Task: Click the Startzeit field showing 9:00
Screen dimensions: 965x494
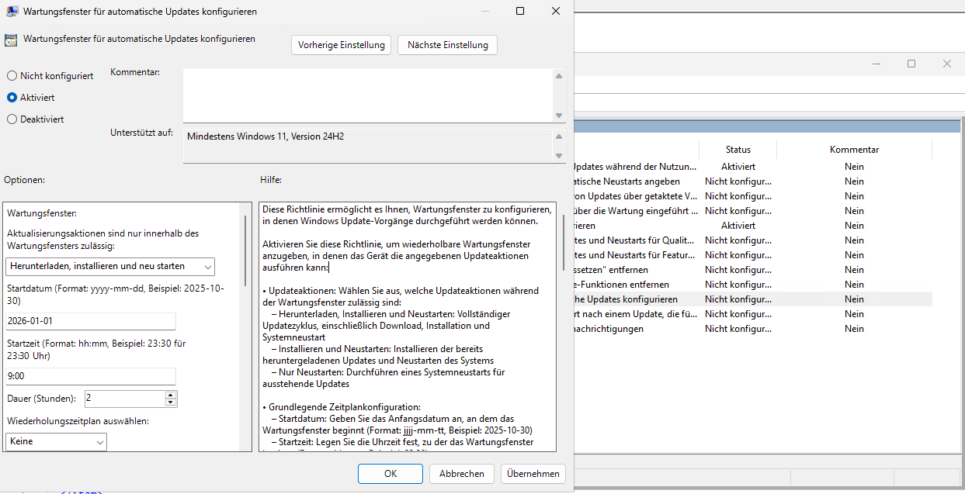Action: tap(91, 377)
